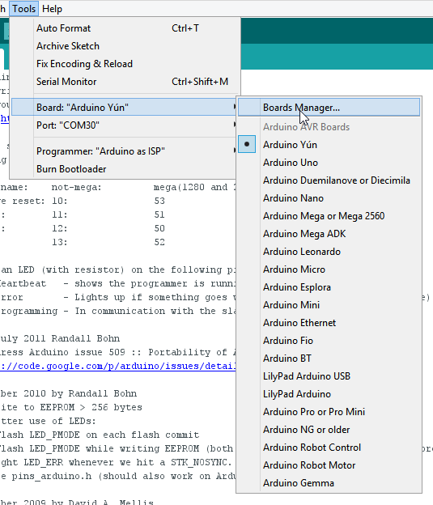
Task: Expand the Port: "COM30" submenu
Action: click(x=124, y=125)
